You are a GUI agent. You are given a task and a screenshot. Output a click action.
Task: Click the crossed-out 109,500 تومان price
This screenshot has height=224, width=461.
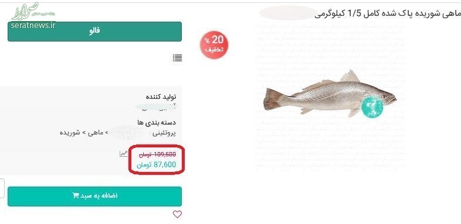pyautogui.click(x=157, y=154)
